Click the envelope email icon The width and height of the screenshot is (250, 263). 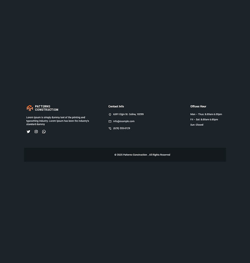click(x=110, y=121)
